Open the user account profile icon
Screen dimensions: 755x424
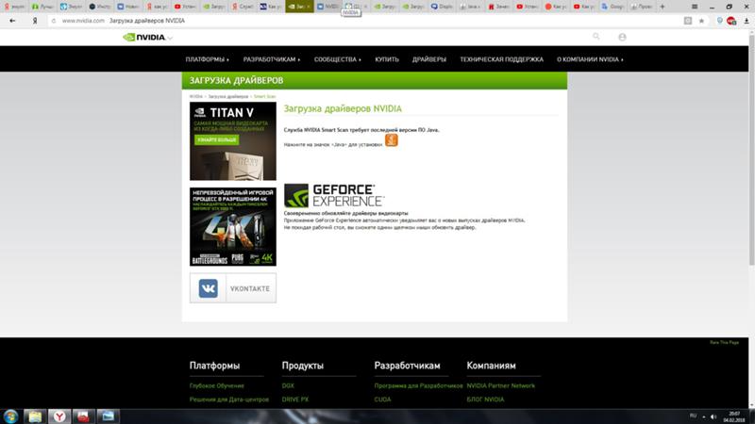coord(622,37)
